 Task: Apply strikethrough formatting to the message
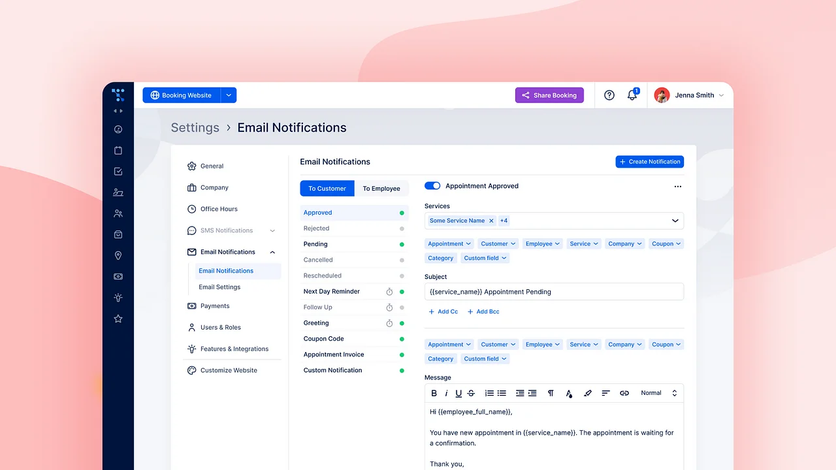[471, 392]
